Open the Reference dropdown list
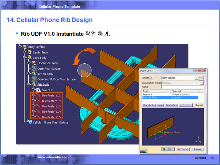This screenshot has width=220, height=165. (197, 78)
